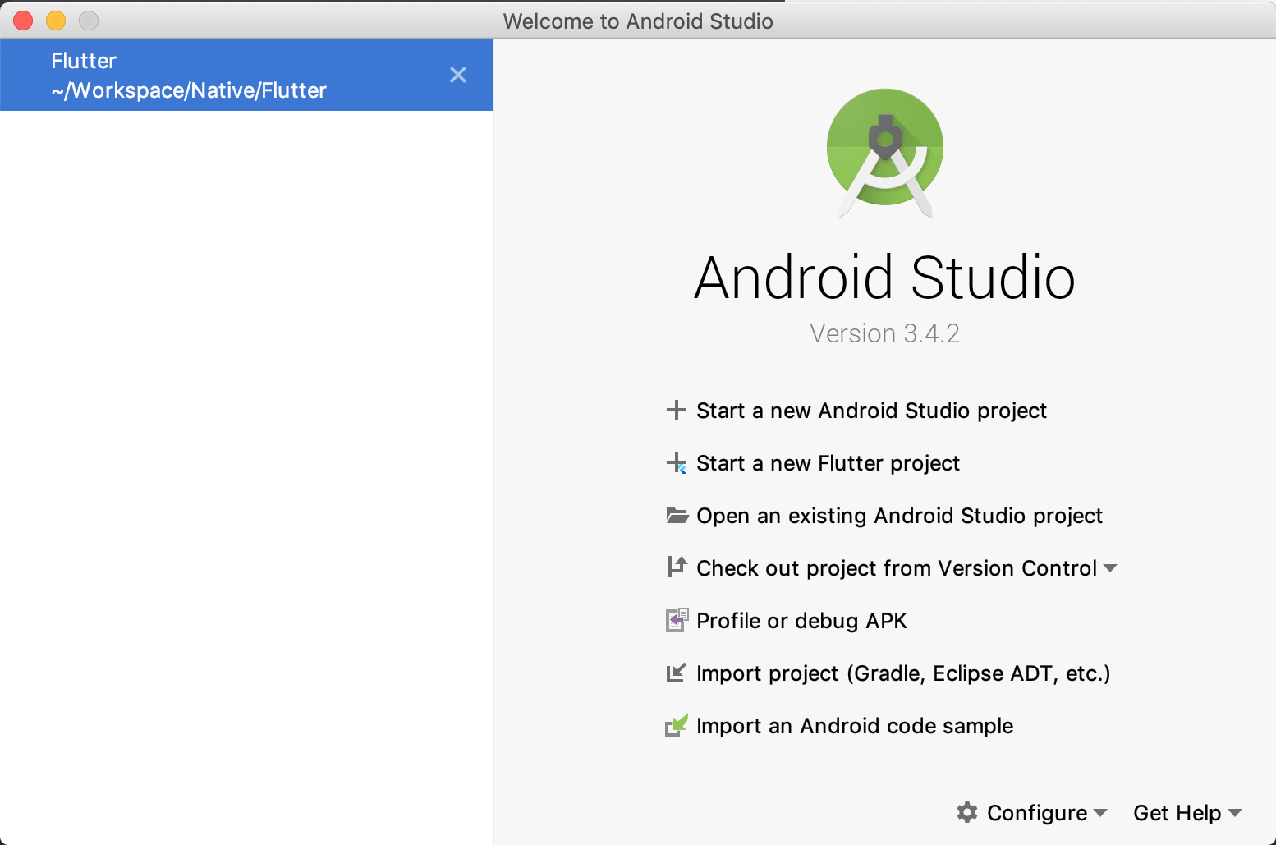This screenshot has height=845, width=1276.
Task: Open the recent Flutter project entry
Action: pos(246,75)
